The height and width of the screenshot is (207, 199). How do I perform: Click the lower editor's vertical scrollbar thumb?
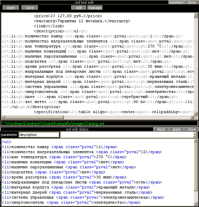pyautogui.click(x=196, y=167)
